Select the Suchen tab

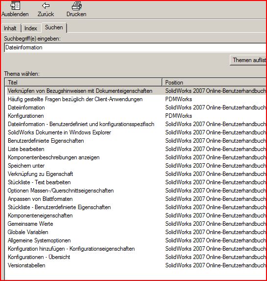click(x=54, y=27)
